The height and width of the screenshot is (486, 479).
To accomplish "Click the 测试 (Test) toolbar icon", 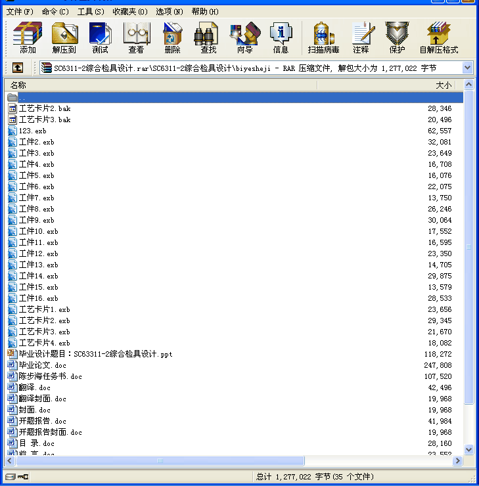I will (x=101, y=37).
